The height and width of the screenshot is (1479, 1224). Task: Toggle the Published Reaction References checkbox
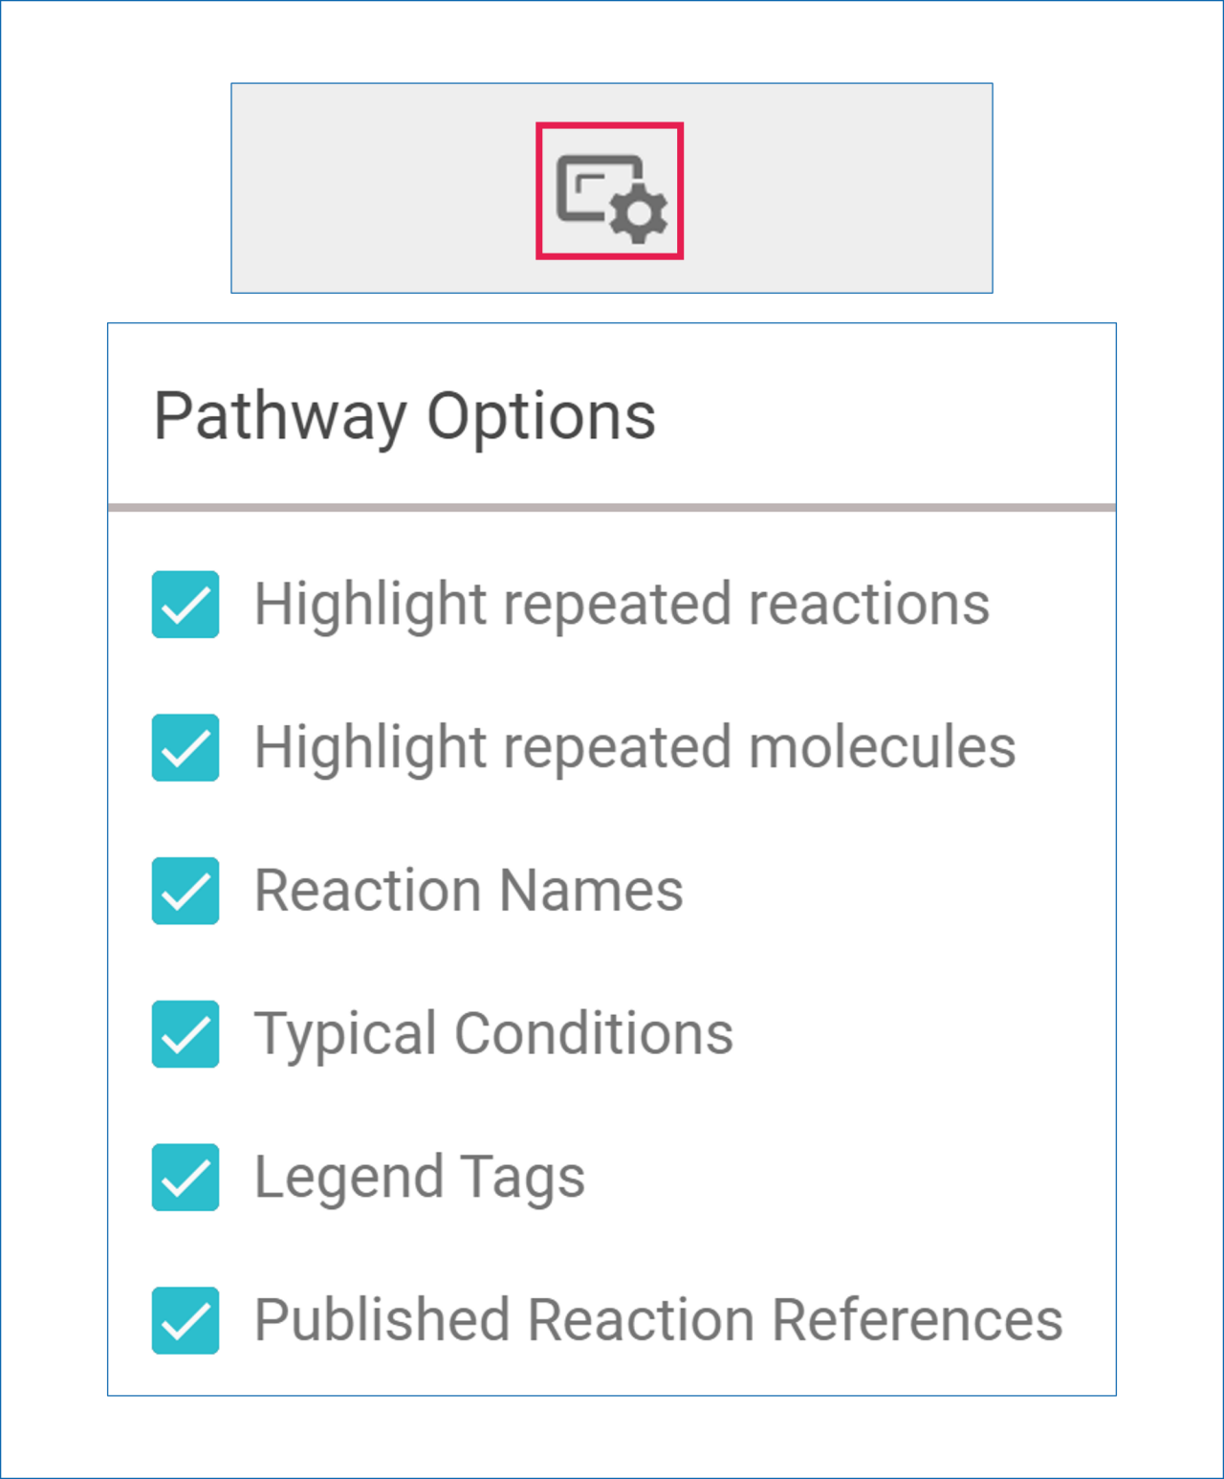186,1320
